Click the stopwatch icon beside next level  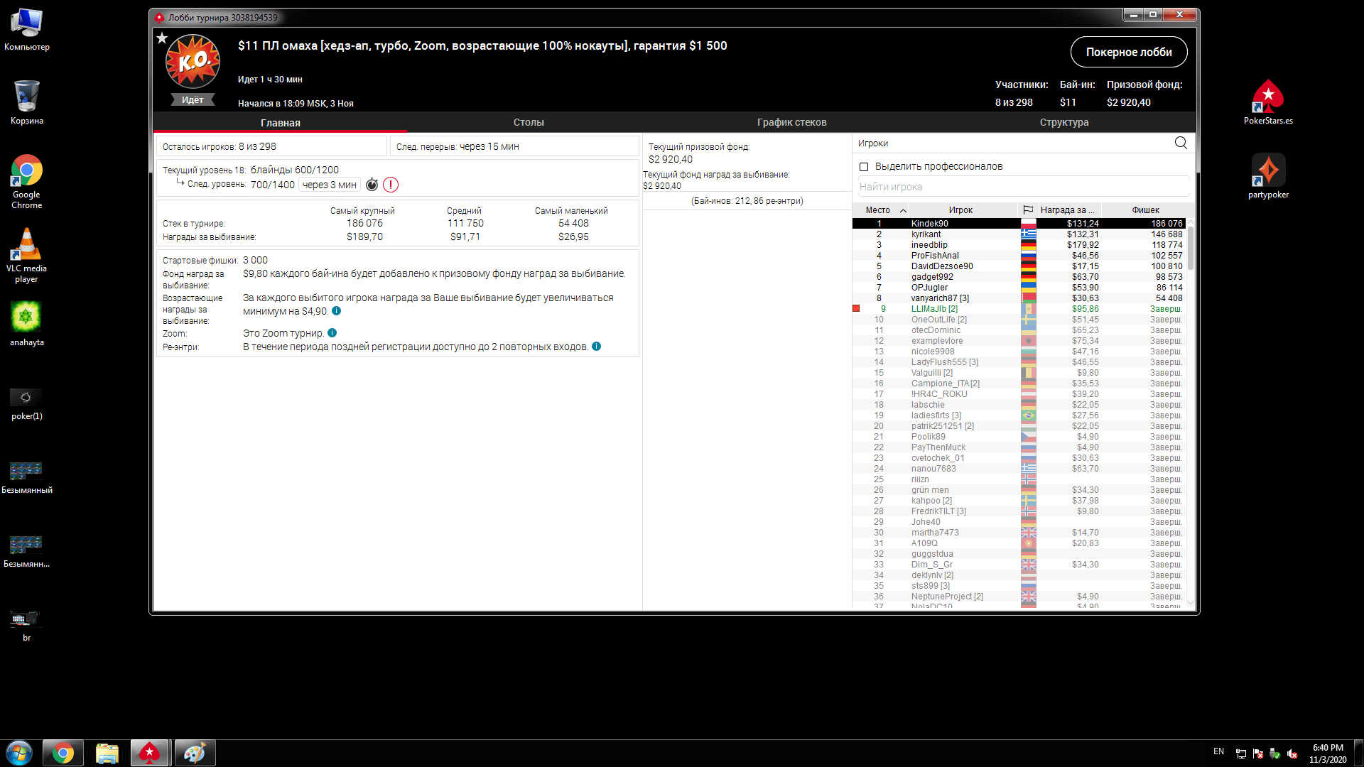click(372, 185)
